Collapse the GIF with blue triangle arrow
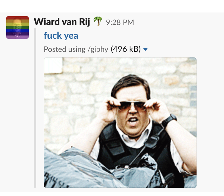This screenshot has width=224, height=196. [x=145, y=49]
